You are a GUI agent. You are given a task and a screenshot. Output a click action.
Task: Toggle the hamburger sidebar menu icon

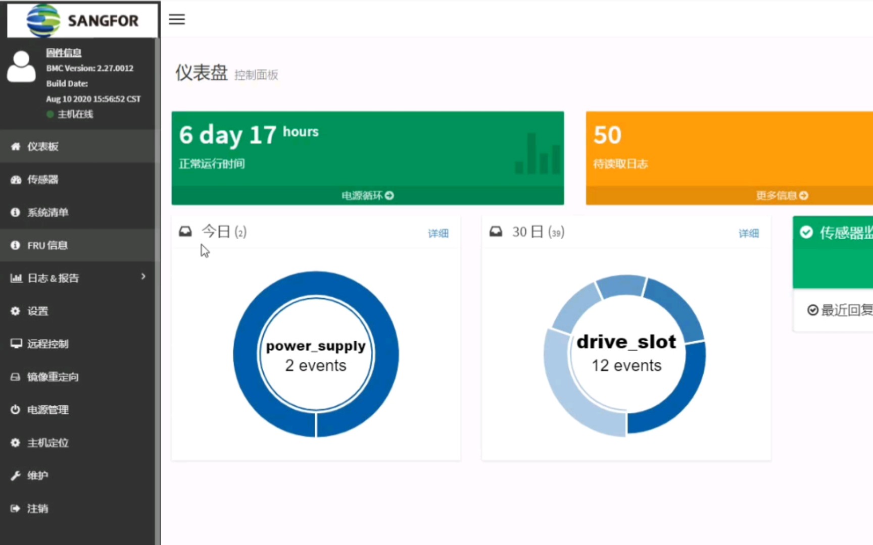tap(177, 19)
